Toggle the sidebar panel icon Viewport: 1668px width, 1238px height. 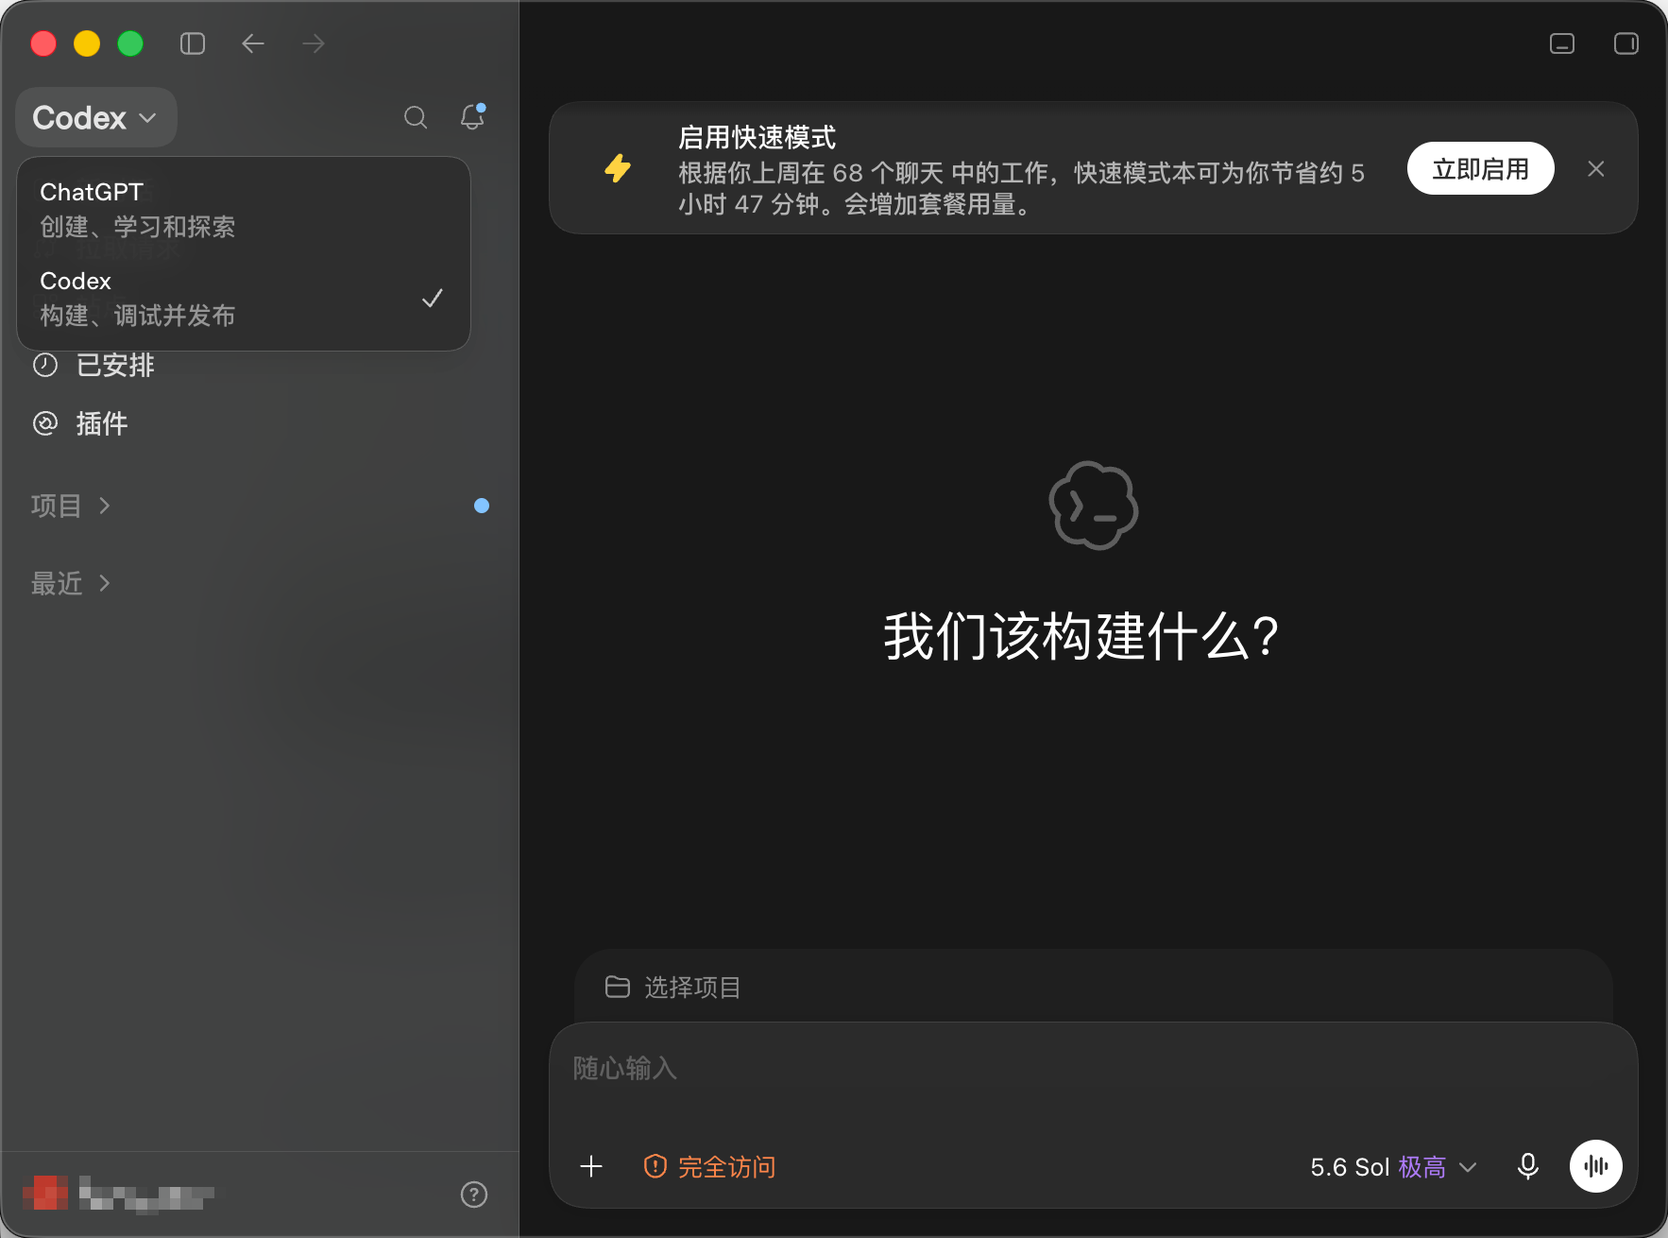click(193, 43)
